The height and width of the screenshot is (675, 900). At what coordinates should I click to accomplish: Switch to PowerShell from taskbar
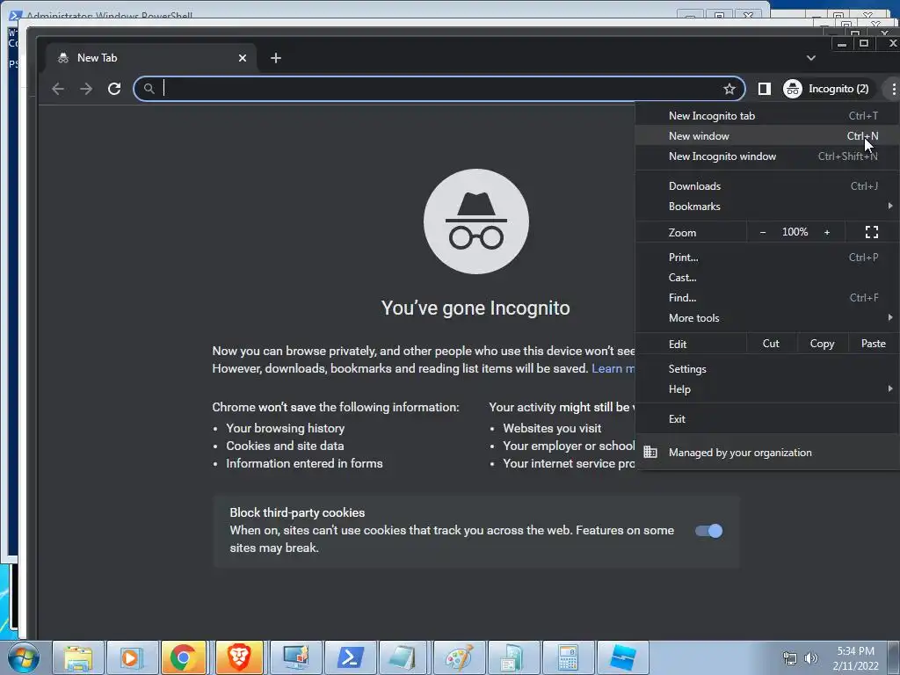pyautogui.click(x=350, y=657)
